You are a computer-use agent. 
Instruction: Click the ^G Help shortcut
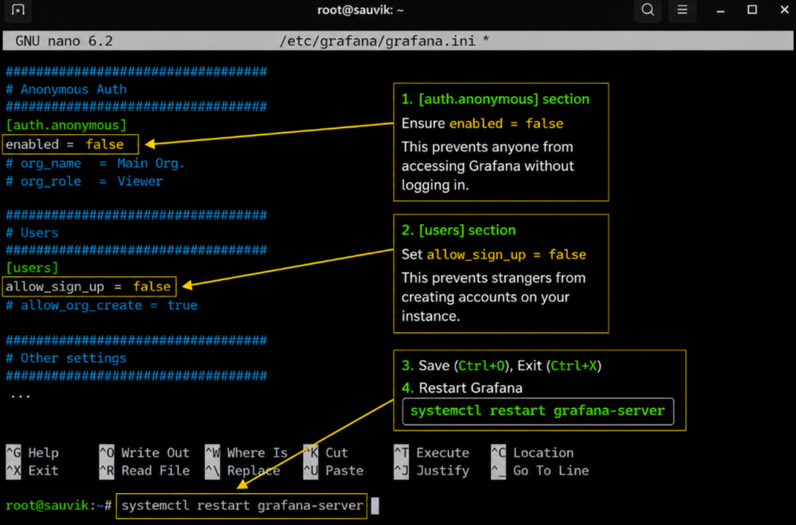tap(33, 453)
